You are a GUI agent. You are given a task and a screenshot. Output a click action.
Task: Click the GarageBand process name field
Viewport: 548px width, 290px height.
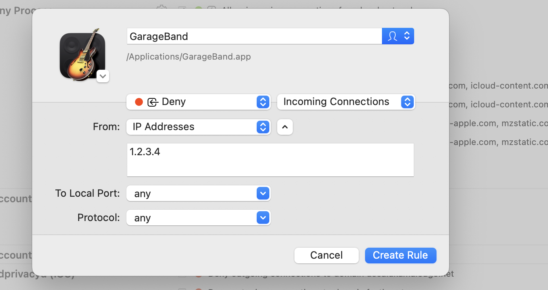coord(254,36)
